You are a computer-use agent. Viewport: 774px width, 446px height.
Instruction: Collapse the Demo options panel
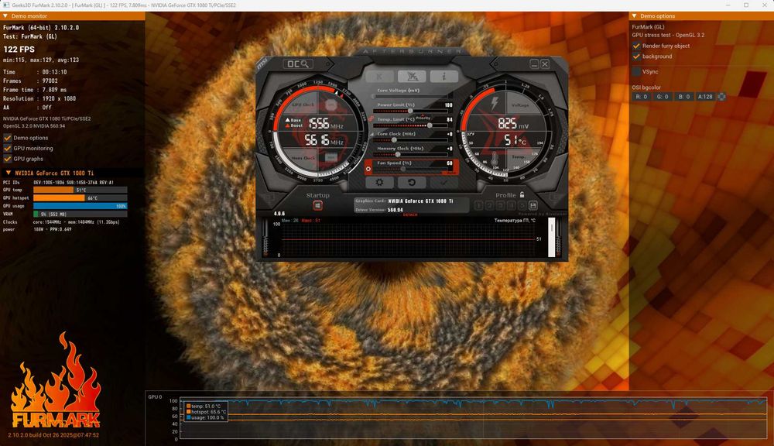[635, 15]
